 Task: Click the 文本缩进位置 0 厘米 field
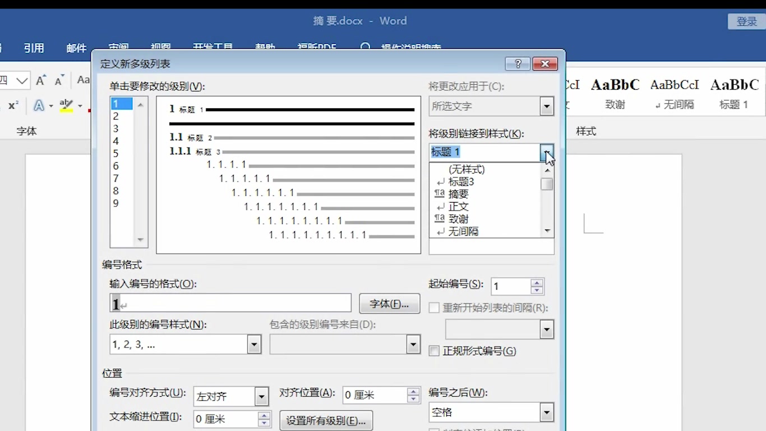coord(225,419)
